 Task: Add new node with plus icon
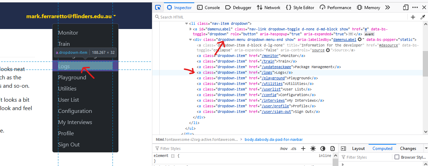point(413,17)
